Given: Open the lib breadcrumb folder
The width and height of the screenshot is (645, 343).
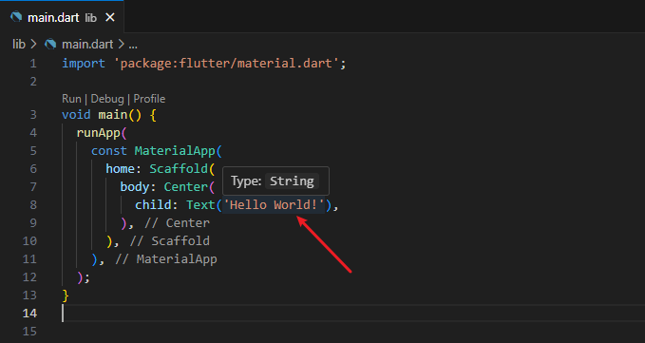Looking at the screenshot, I should click(19, 44).
